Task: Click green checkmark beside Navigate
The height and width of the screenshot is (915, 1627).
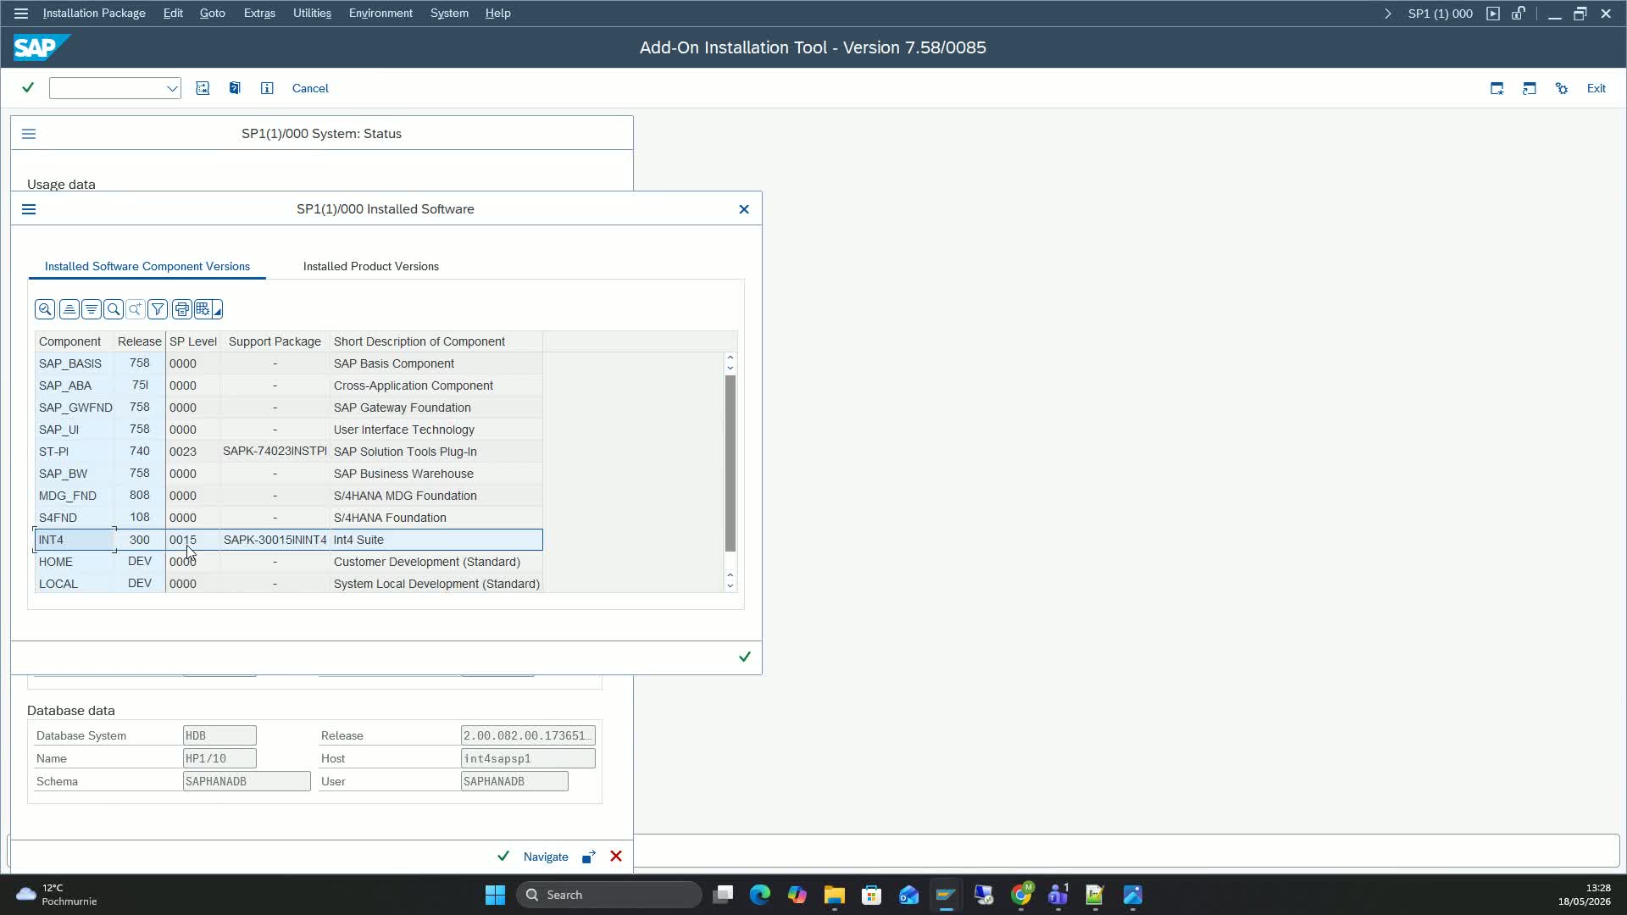Action: [503, 857]
